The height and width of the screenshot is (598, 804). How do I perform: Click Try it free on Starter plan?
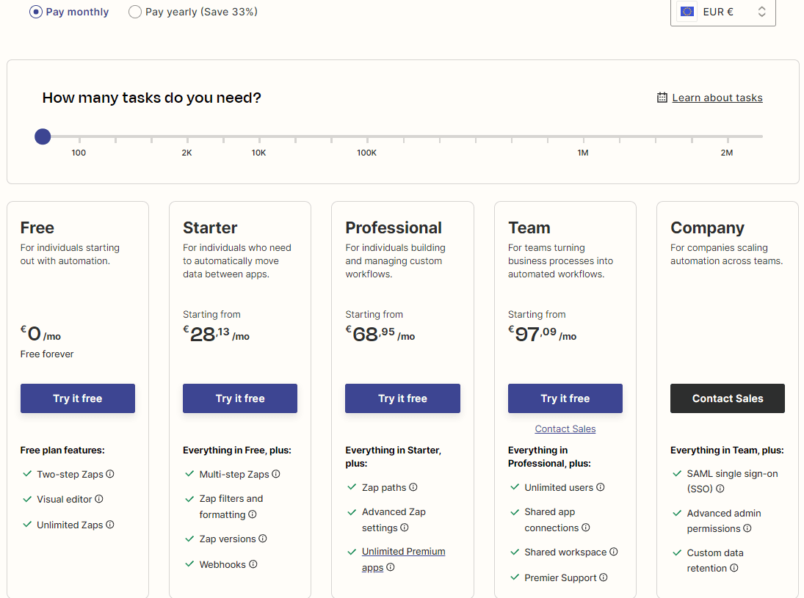coord(240,398)
